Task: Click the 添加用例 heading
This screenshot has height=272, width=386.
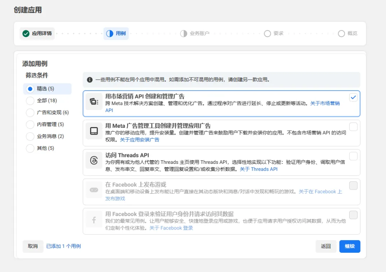Action: (35, 64)
